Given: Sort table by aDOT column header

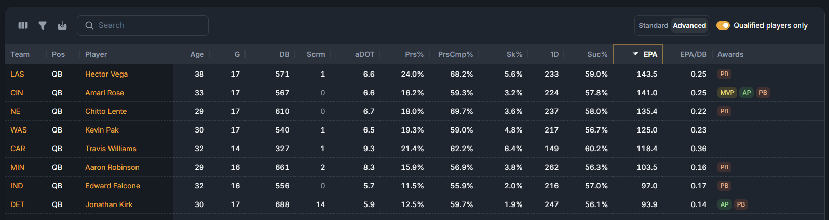Looking at the screenshot, I should click(364, 54).
